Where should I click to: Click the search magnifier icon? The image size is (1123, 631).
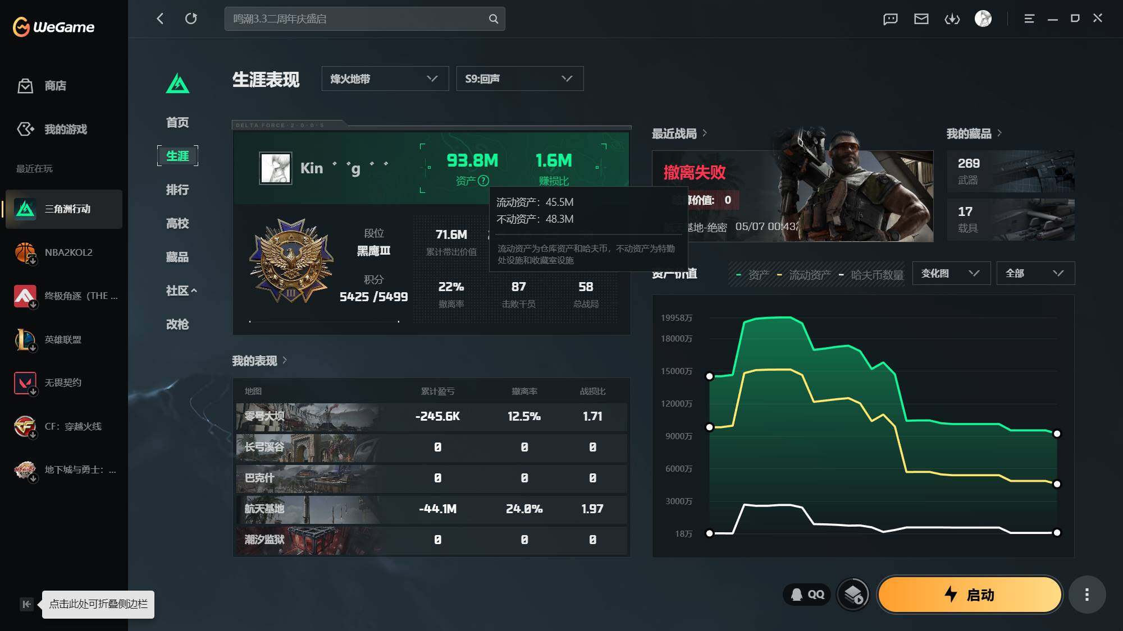tap(494, 19)
